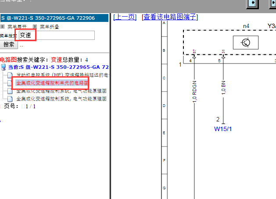
Task: Open 发动机电控系统 (ME) 变速箱换档延迟 diagram
Action: (x=62, y=75)
